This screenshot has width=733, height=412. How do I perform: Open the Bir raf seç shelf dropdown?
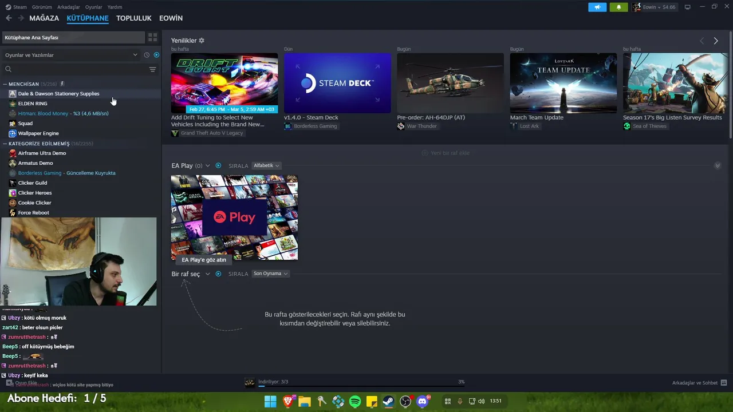tap(208, 274)
